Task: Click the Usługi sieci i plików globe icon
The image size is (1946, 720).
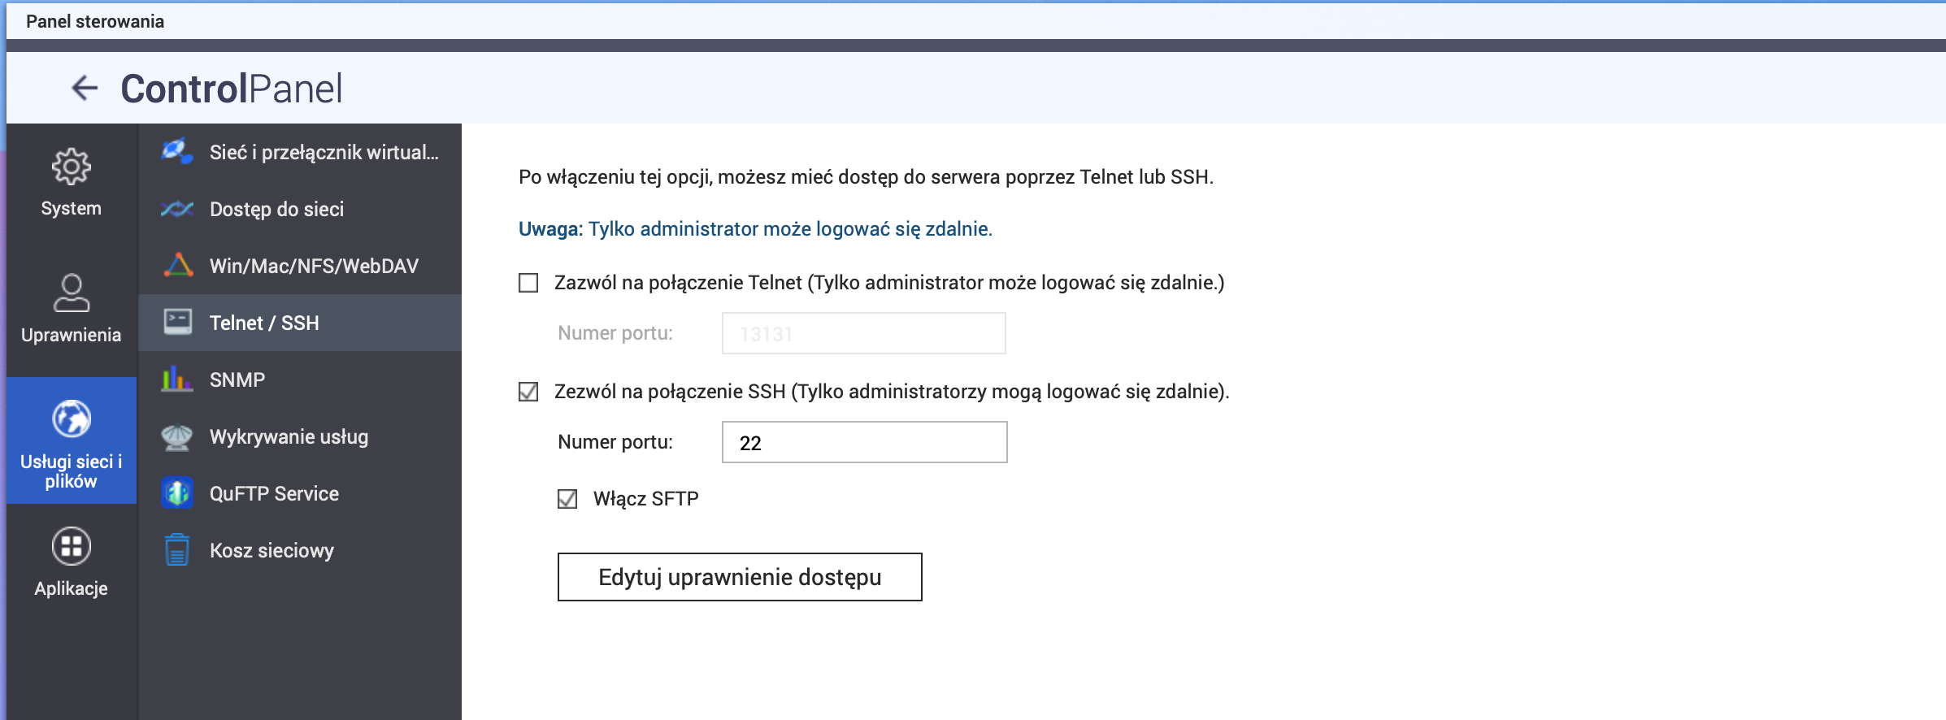Action: pyautogui.click(x=72, y=419)
